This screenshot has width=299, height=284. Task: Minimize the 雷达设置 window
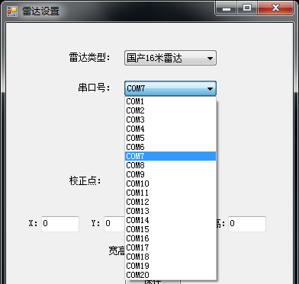click(227, 8)
